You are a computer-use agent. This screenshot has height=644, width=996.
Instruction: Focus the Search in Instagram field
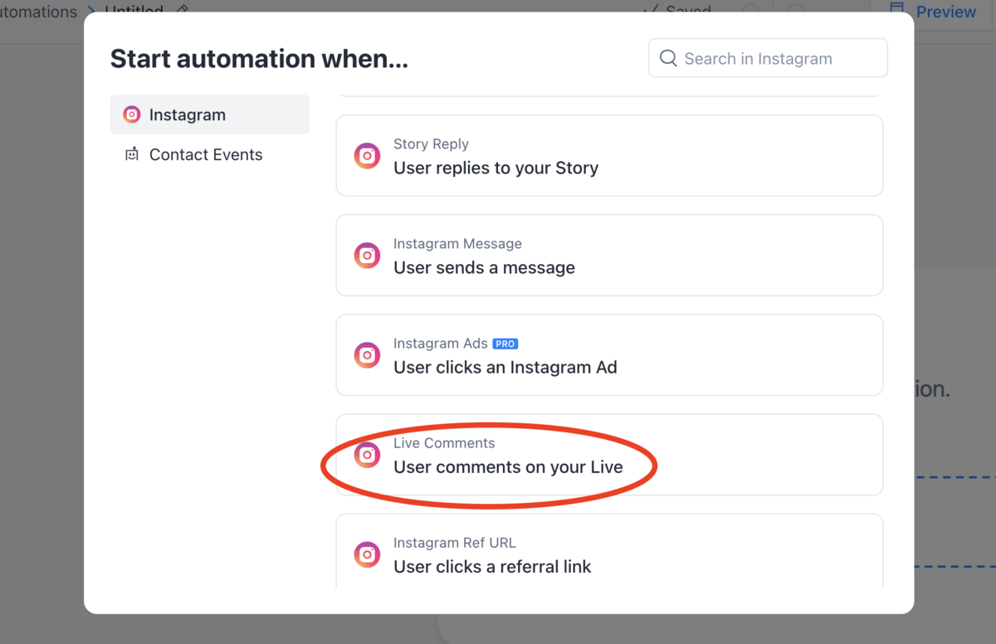point(768,58)
